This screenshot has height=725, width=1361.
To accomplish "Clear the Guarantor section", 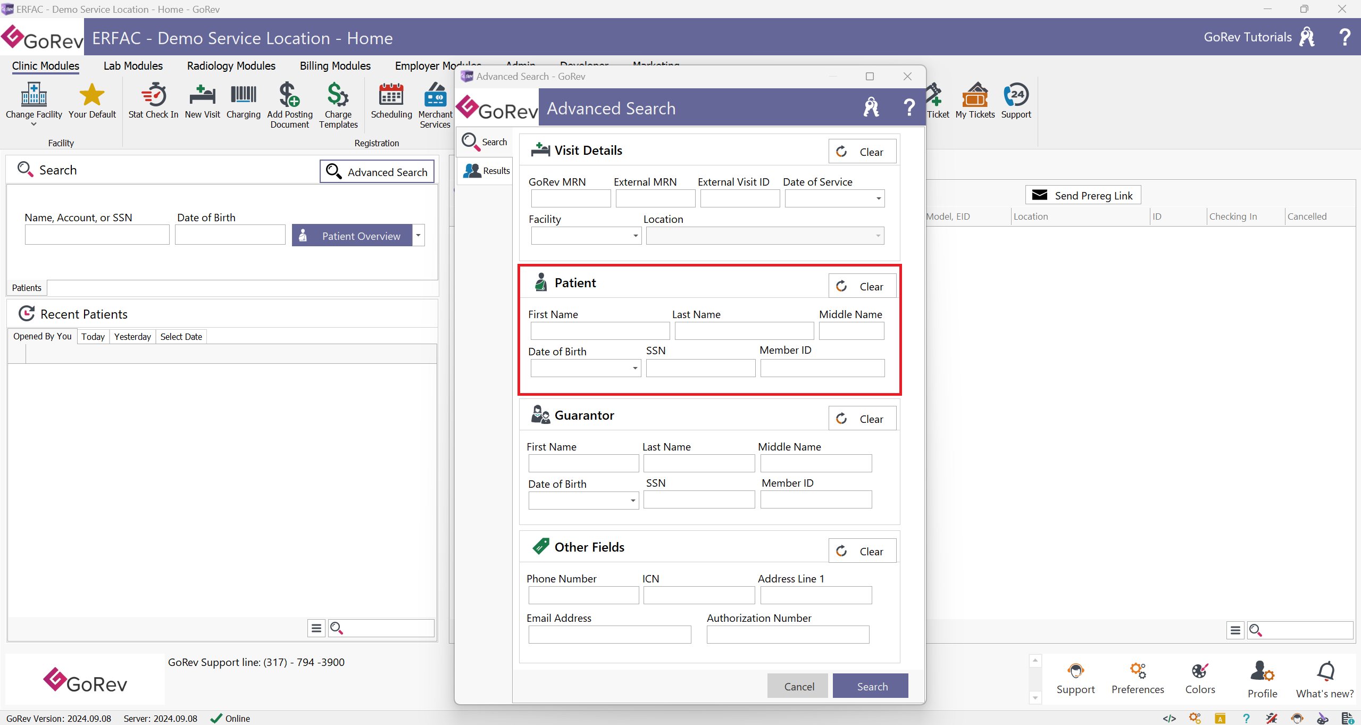I will point(862,419).
